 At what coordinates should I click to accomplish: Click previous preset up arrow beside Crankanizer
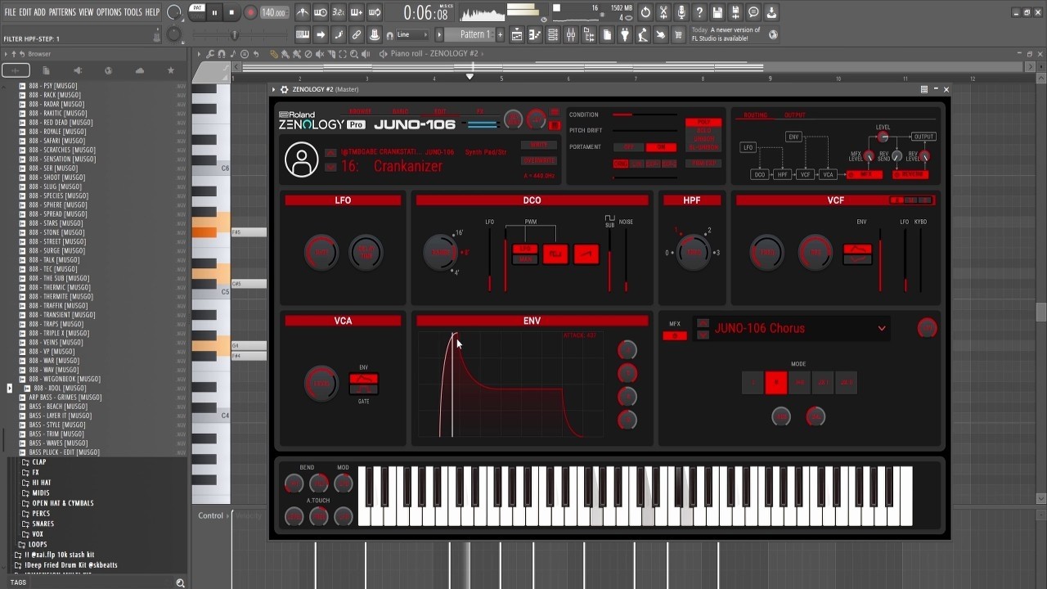[330, 153]
